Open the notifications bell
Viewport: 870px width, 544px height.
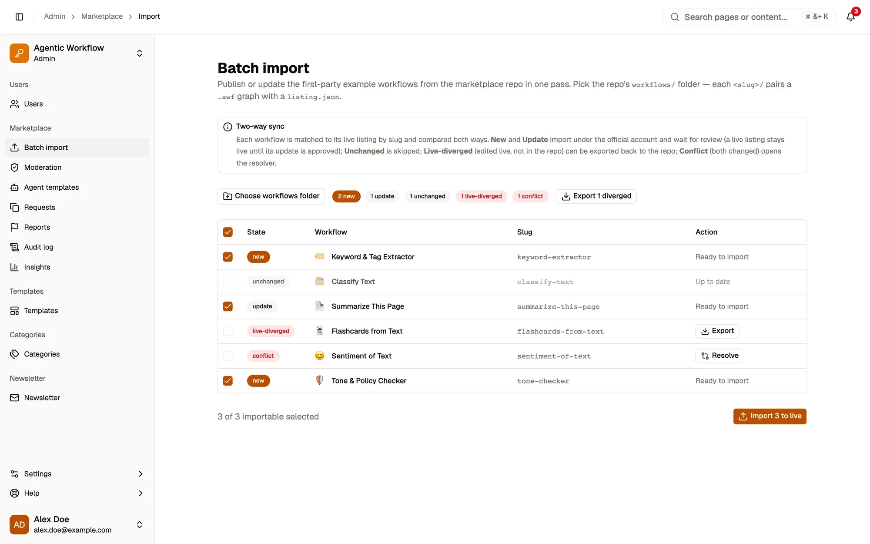[x=850, y=17]
